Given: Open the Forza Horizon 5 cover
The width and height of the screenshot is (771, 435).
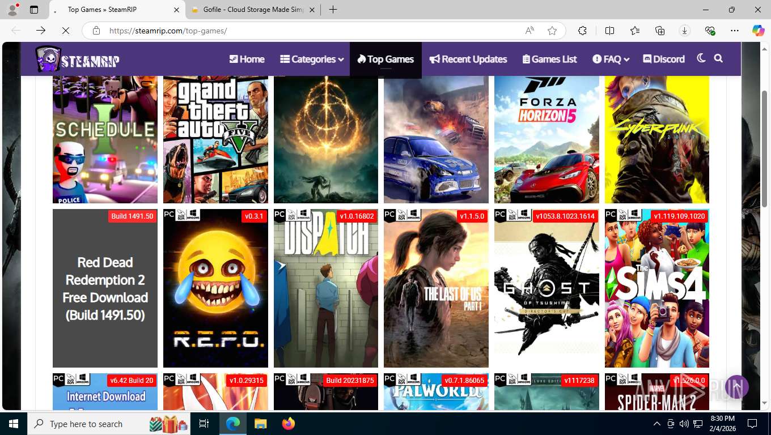Looking at the screenshot, I should pyautogui.click(x=547, y=139).
